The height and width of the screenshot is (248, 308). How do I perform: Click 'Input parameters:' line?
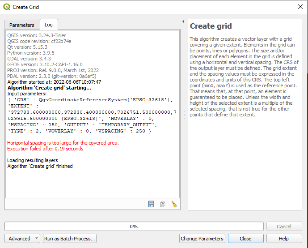click(x=27, y=94)
